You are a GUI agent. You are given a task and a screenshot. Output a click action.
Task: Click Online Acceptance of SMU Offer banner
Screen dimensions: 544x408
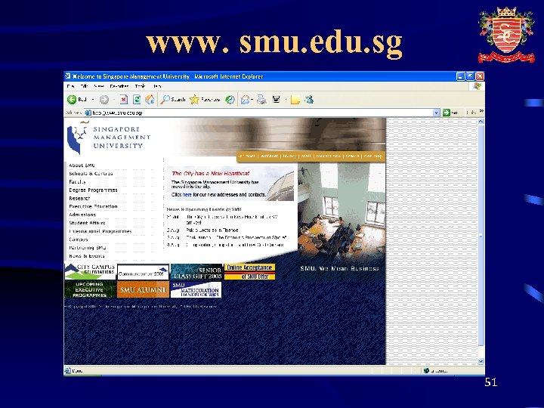click(x=249, y=272)
